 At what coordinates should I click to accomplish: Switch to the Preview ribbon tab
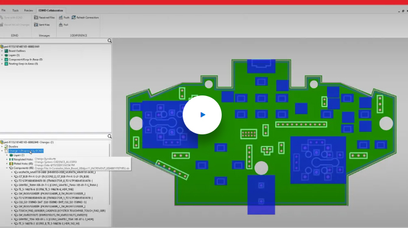click(29, 10)
